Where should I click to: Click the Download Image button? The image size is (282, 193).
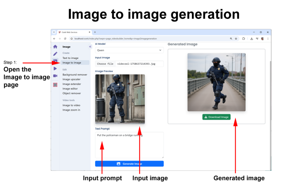tap(216, 117)
